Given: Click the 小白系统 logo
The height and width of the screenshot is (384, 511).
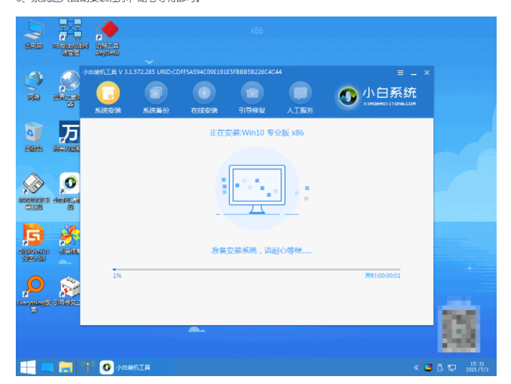Looking at the screenshot, I should pos(376,96).
